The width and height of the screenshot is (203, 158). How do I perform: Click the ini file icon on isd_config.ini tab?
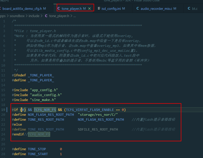coord(99,9)
